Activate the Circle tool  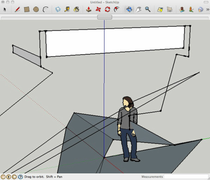point(36,9)
